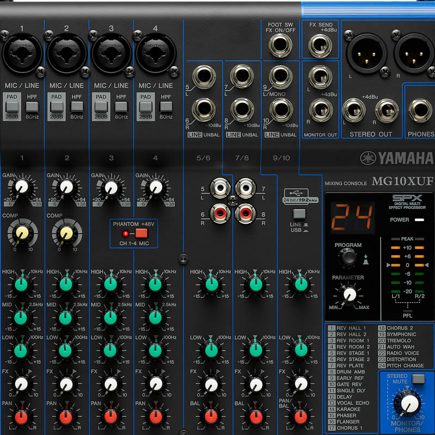Select REV HALL 1 in the effects list
435x435 pixels.
click(x=347, y=328)
